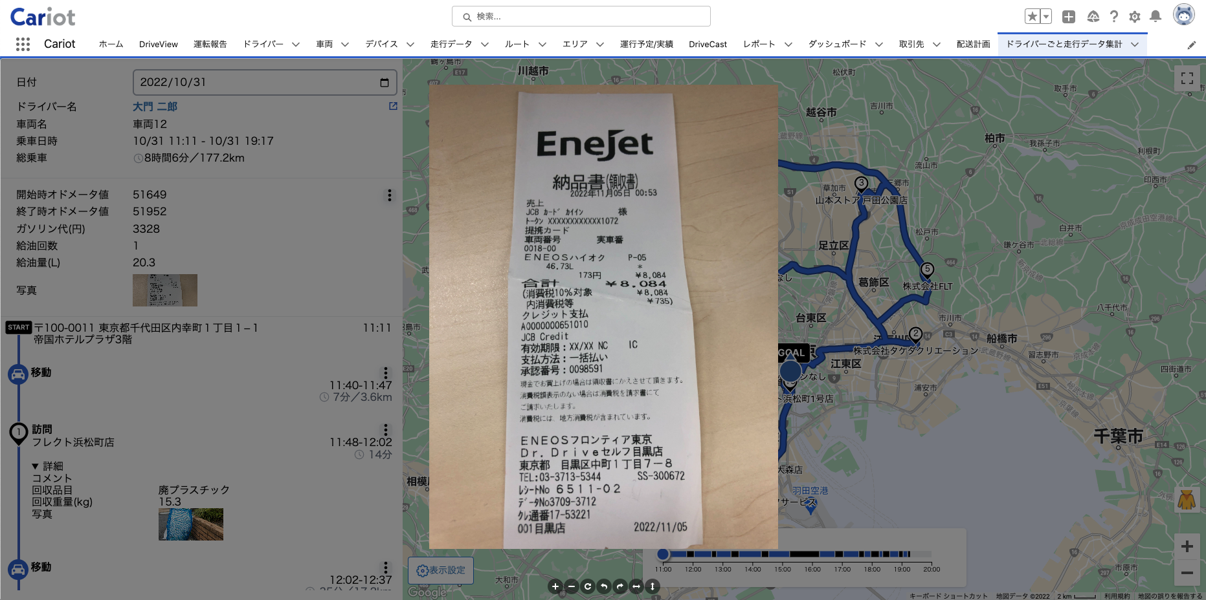Open kebab menu for フレクト浜松町店 visit
Viewport: 1206px width, 600px height.
point(386,430)
